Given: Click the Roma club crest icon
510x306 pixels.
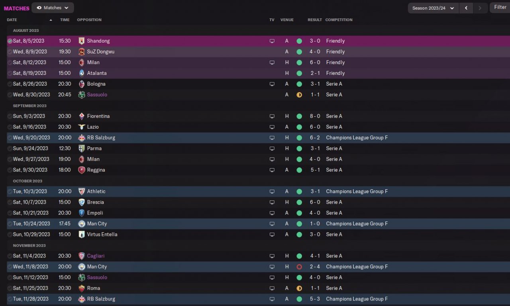Looking at the screenshot, I should pyautogui.click(x=82, y=288).
